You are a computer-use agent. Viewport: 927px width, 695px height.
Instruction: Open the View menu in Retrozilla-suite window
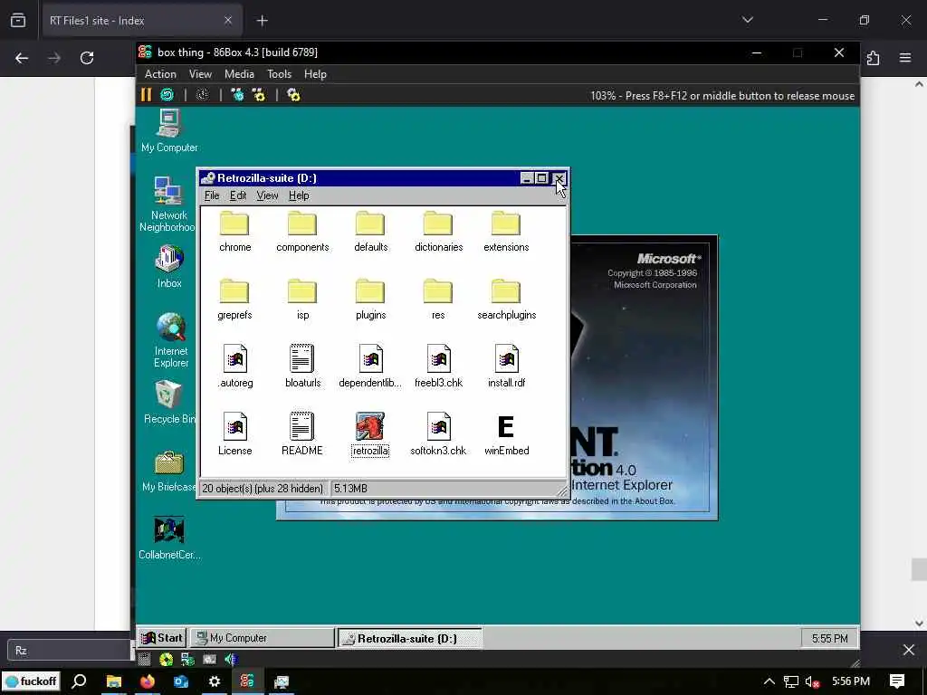tap(267, 195)
